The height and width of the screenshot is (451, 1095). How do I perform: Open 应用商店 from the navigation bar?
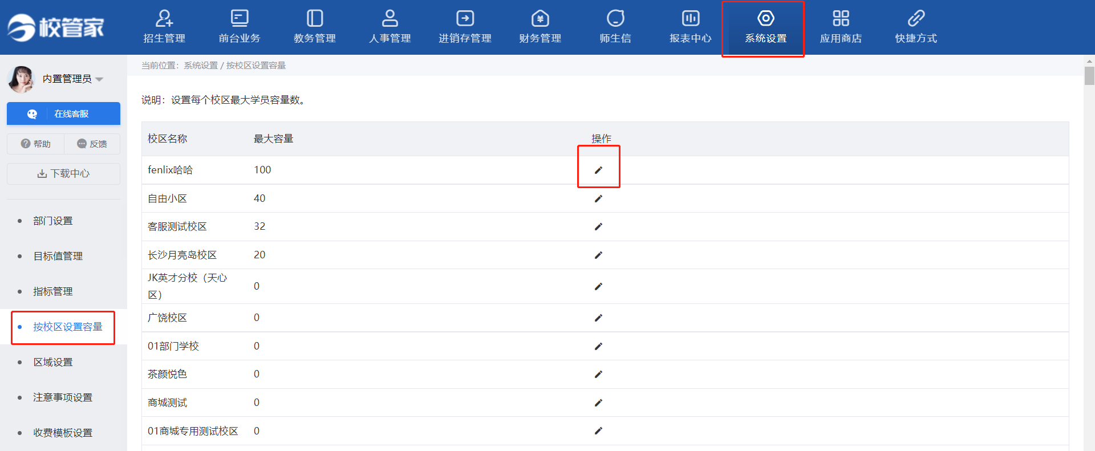coord(841,27)
